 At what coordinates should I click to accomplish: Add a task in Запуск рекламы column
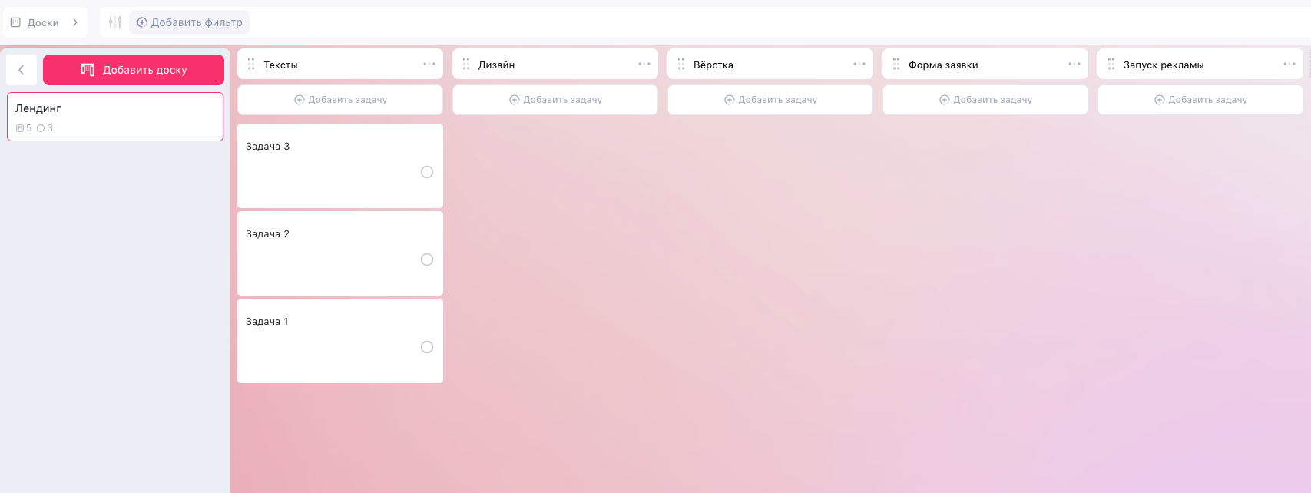click(x=1200, y=100)
